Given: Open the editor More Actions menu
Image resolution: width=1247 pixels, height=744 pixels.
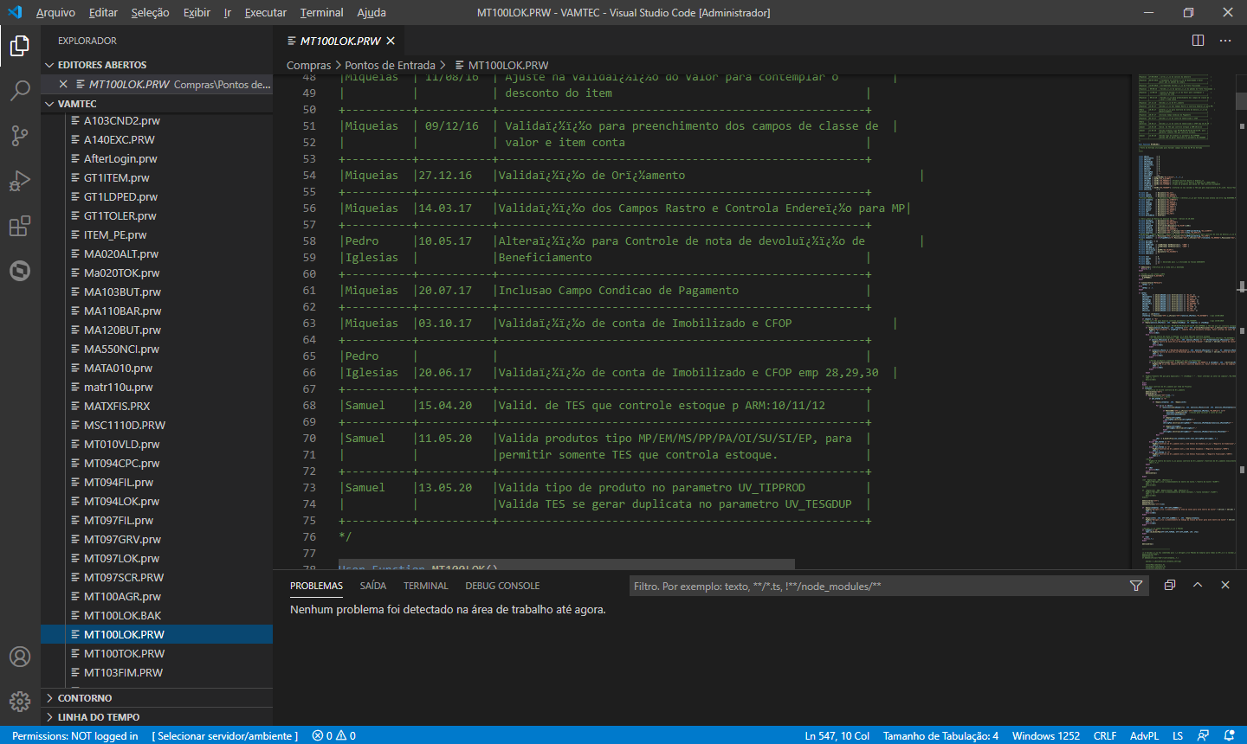Looking at the screenshot, I should click(x=1225, y=41).
